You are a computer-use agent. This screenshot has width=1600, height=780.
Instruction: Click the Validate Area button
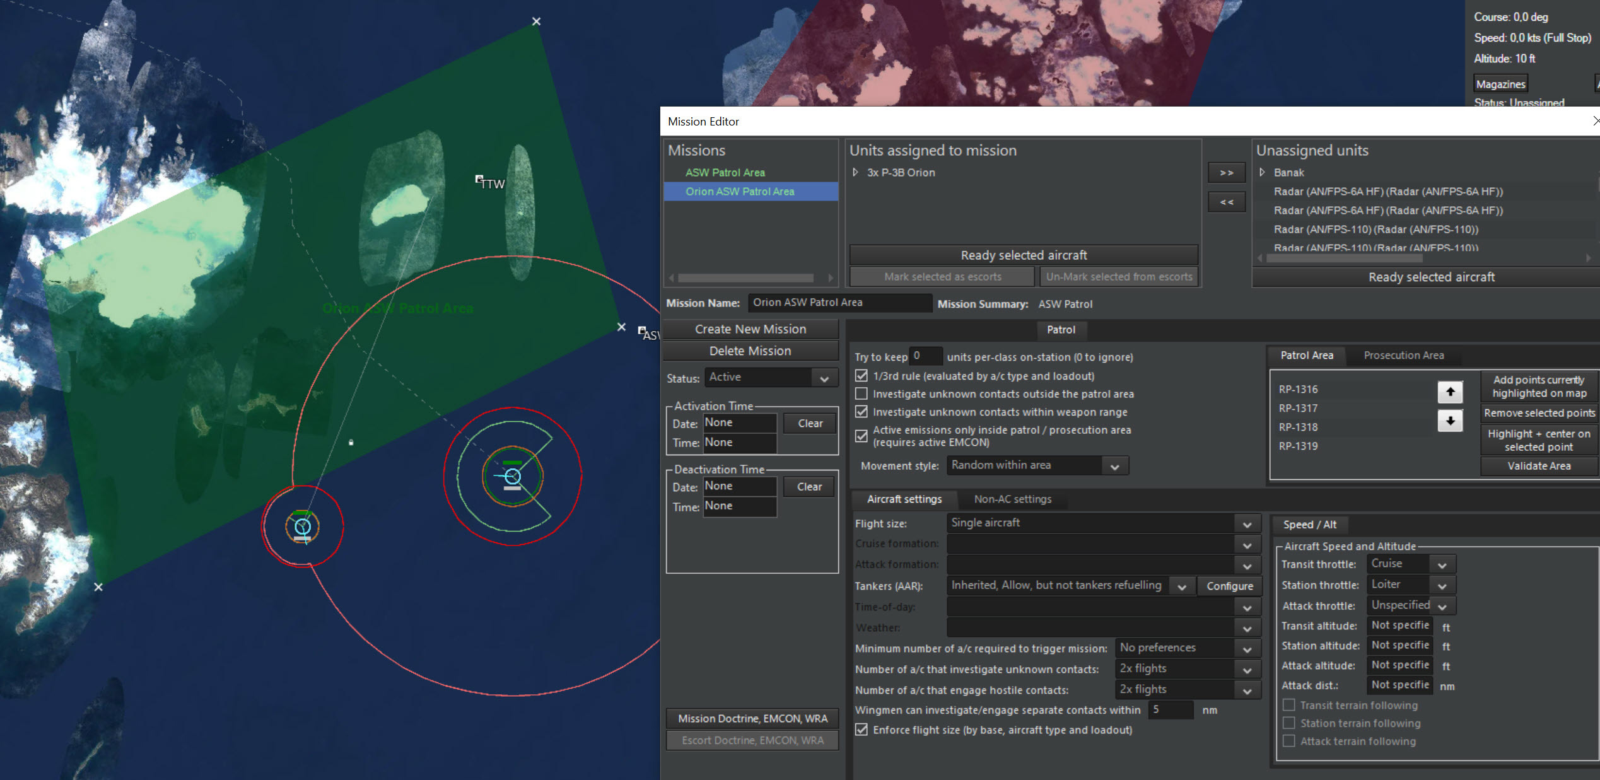[x=1538, y=466]
